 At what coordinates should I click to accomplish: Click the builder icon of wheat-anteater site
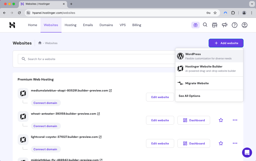(23, 116)
